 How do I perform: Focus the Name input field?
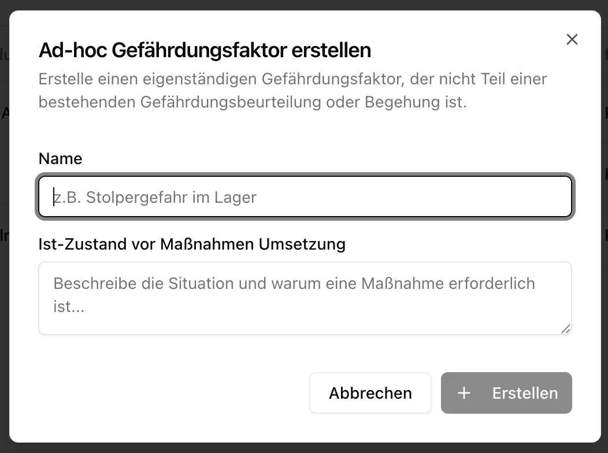click(305, 197)
